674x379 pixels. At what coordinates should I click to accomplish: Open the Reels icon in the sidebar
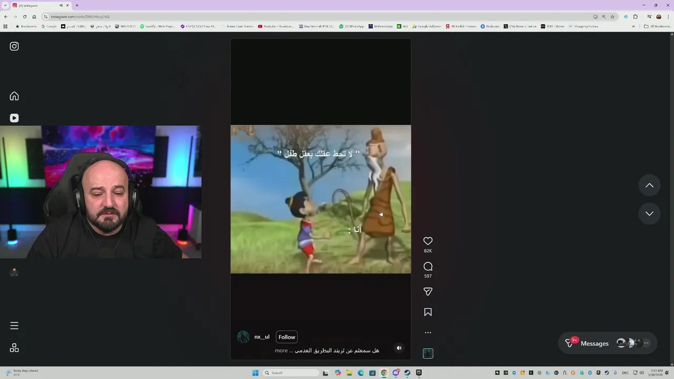[14, 118]
